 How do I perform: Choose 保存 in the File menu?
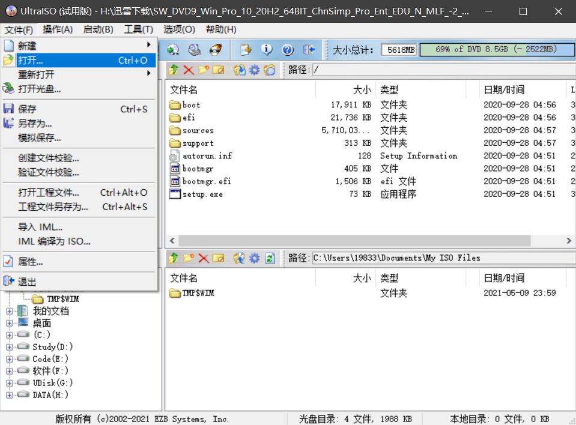pos(79,109)
